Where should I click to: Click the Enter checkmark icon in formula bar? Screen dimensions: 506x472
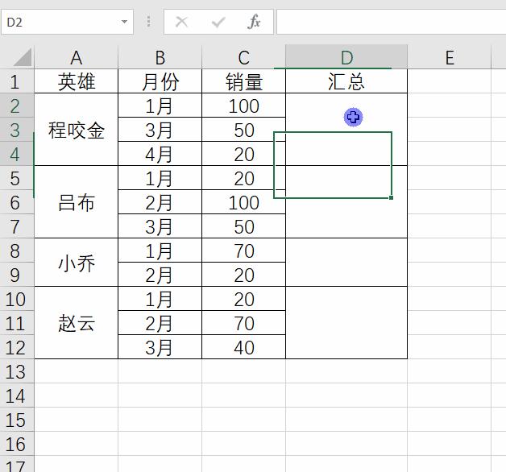(218, 22)
